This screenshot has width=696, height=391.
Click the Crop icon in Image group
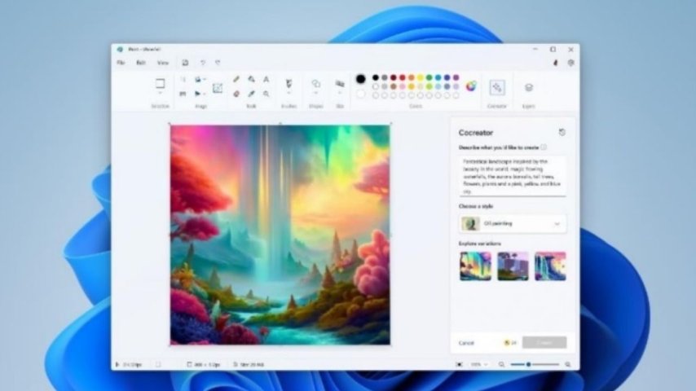tap(183, 80)
